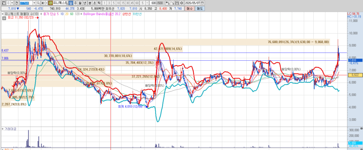Click the 유니퀘스트 stock name box

[x=60, y=3]
